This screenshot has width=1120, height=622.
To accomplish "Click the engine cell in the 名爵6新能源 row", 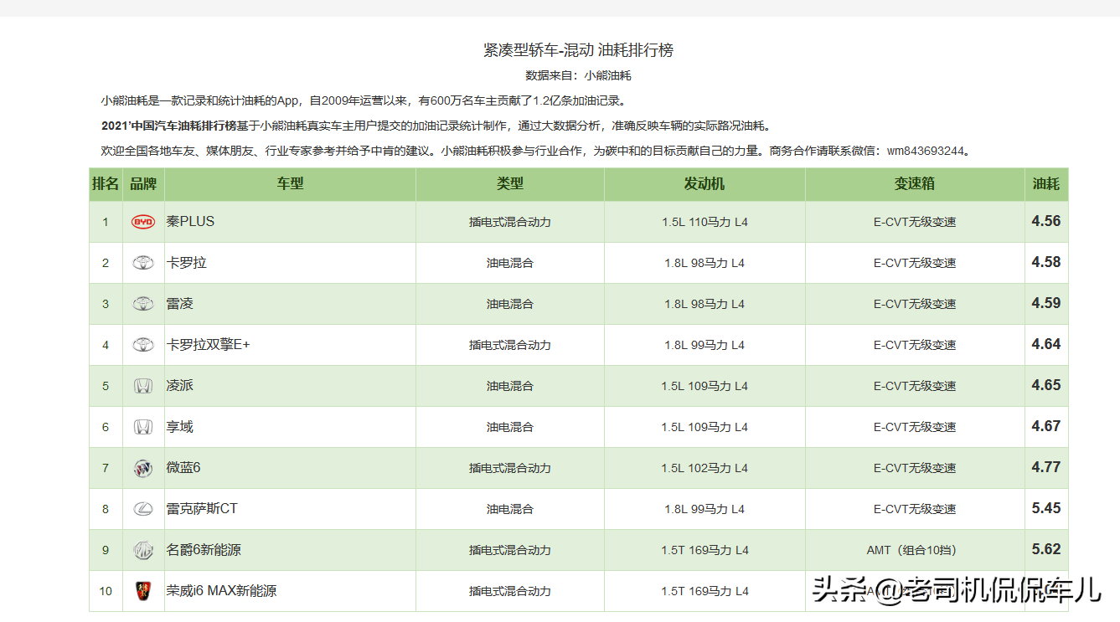I will coord(705,551).
